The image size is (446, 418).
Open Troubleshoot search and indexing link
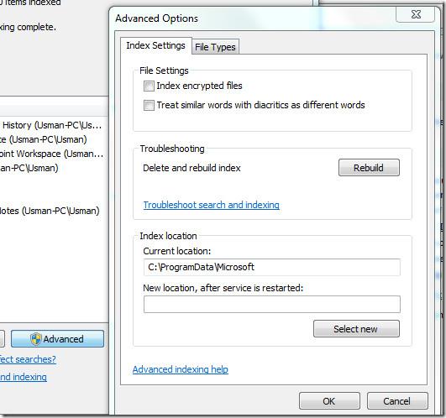[212, 205]
